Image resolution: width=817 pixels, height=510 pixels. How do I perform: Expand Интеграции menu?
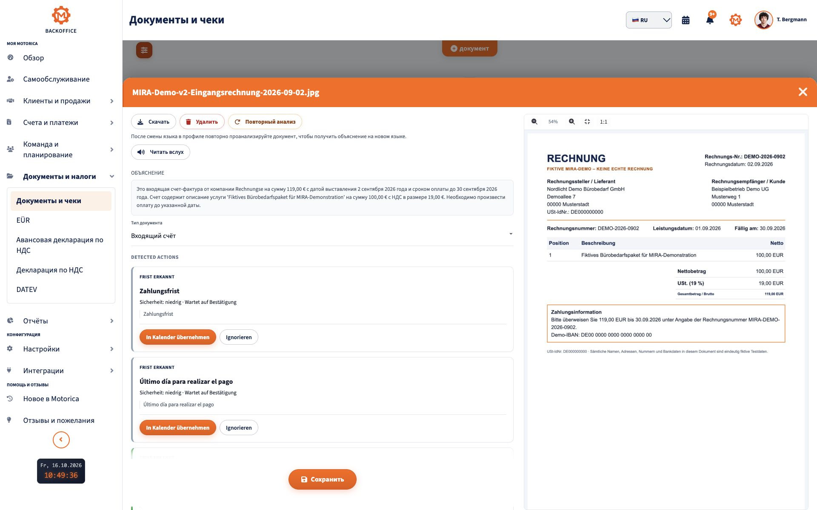(x=61, y=371)
